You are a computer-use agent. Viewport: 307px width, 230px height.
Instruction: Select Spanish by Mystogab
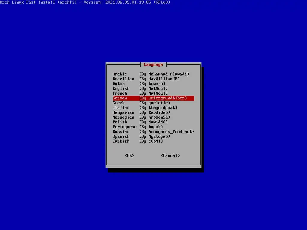pyautogui.click(x=153, y=136)
